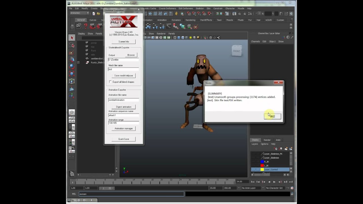
Task: Click the shelf scroll down arrow
Action: [x=291, y=28]
